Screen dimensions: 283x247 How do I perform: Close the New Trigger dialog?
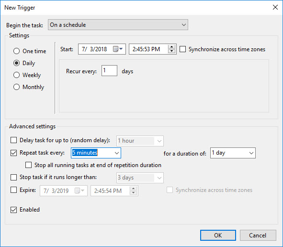pyautogui.click(x=275, y=7)
